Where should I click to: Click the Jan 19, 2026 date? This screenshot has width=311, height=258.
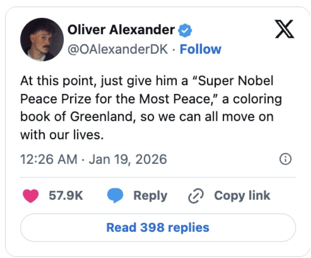click(x=128, y=159)
